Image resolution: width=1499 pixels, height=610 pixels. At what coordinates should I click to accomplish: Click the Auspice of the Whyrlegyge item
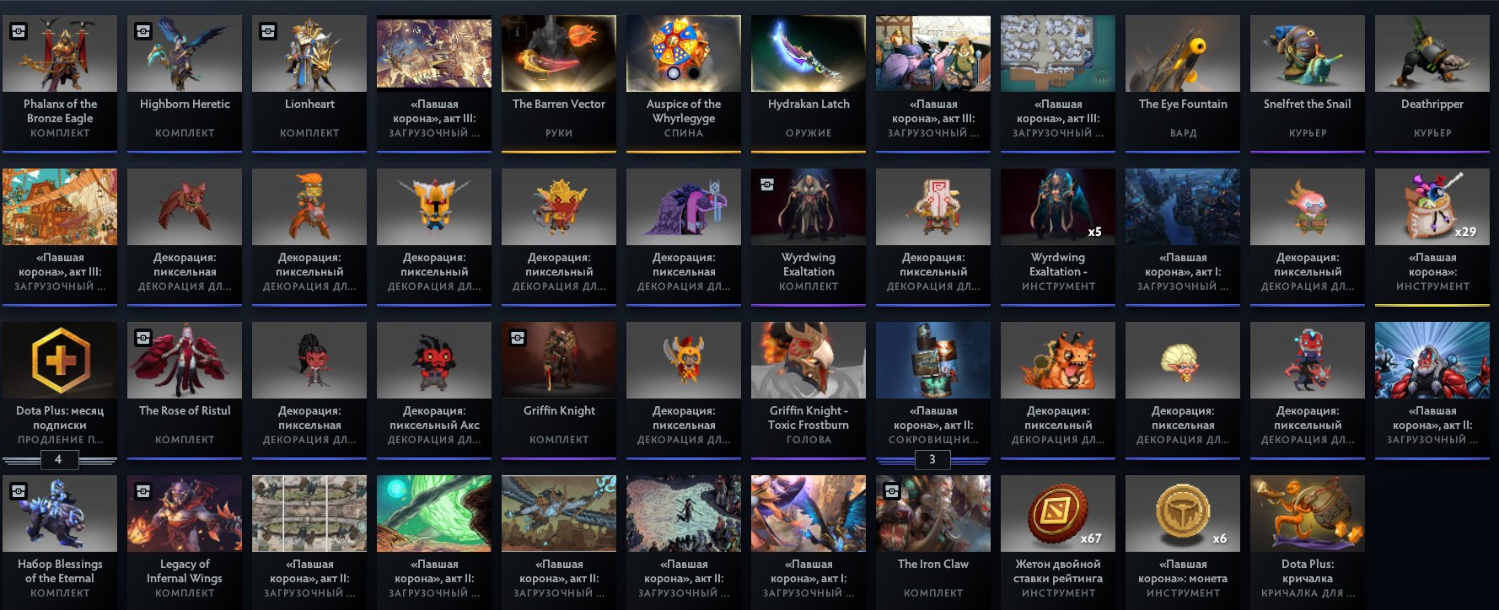[684, 83]
